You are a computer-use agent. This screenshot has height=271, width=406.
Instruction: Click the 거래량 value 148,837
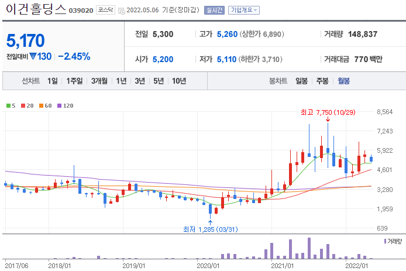[363, 34]
